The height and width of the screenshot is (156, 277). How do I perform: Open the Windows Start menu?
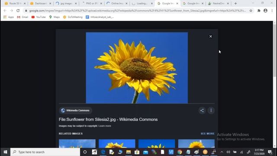pos(5,152)
